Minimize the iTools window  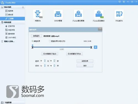(x=128, y=2)
